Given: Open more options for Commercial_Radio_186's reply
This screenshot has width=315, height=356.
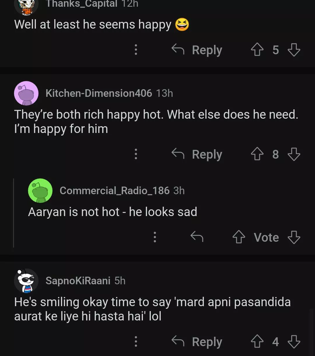Looking at the screenshot, I should pyautogui.click(x=155, y=237).
